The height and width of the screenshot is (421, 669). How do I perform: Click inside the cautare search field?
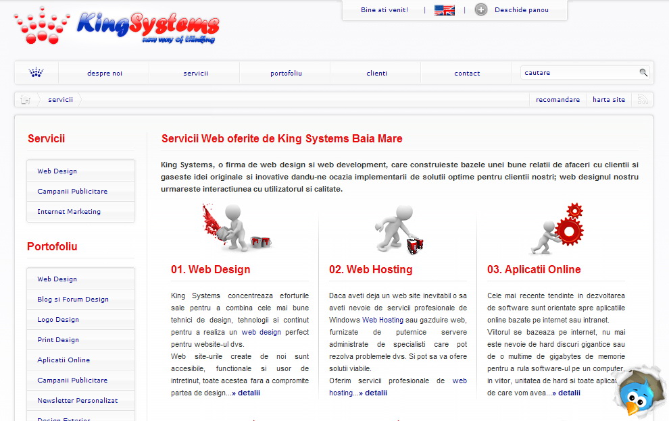(578, 73)
